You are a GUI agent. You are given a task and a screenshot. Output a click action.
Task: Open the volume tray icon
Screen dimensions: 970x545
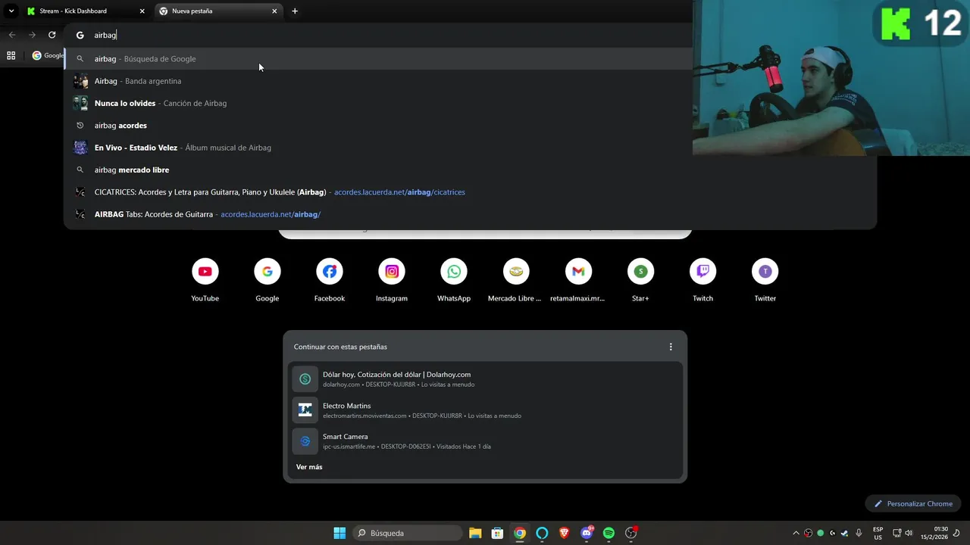pos(909,533)
